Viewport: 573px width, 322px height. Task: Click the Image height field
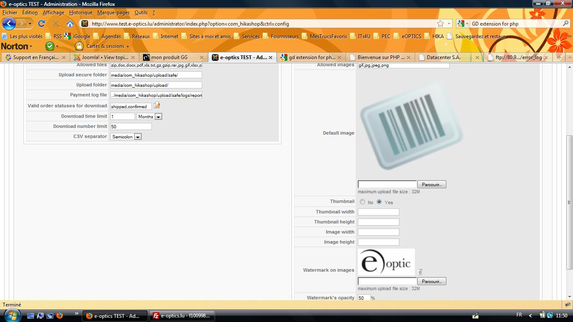click(378, 242)
